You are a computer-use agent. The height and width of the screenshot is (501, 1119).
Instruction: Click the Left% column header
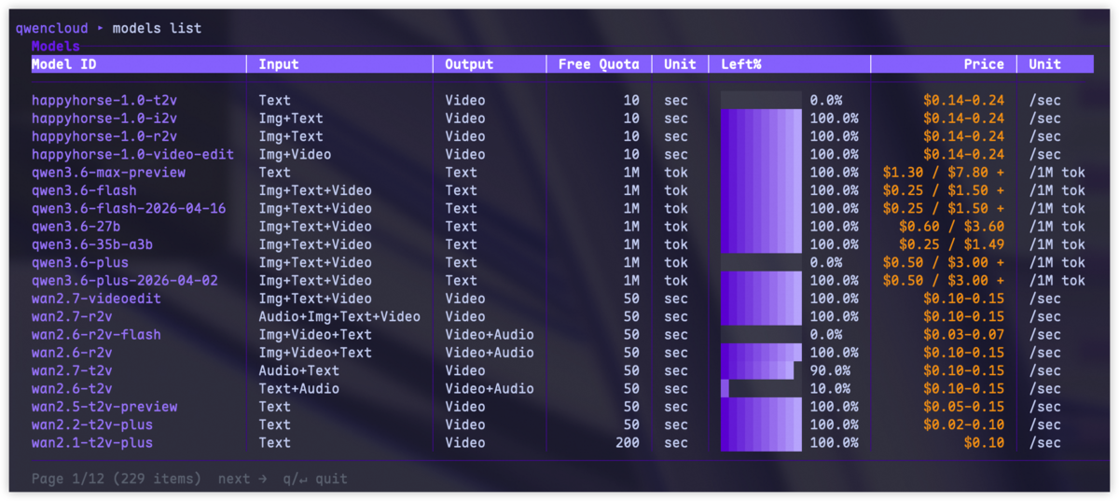(x=741, y=64)
